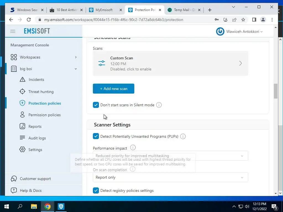Click the taskbar volume speaker icon
283x212 pixels.
point(247,206)
